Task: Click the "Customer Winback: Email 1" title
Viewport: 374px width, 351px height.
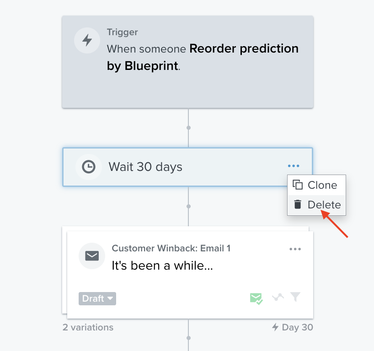Action: pos(171,248)
